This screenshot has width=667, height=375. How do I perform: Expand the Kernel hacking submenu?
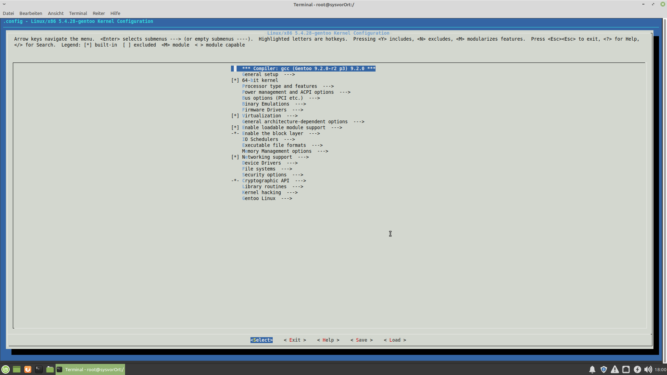click(x=270, y=192)
